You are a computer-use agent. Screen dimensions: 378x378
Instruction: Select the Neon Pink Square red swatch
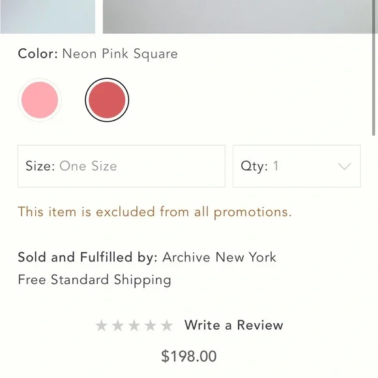click(x=107, y=100)
